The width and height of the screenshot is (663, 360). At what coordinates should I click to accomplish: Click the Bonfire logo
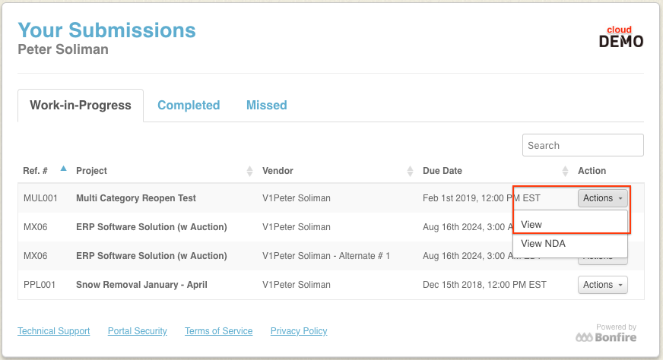tap(606, 337)
